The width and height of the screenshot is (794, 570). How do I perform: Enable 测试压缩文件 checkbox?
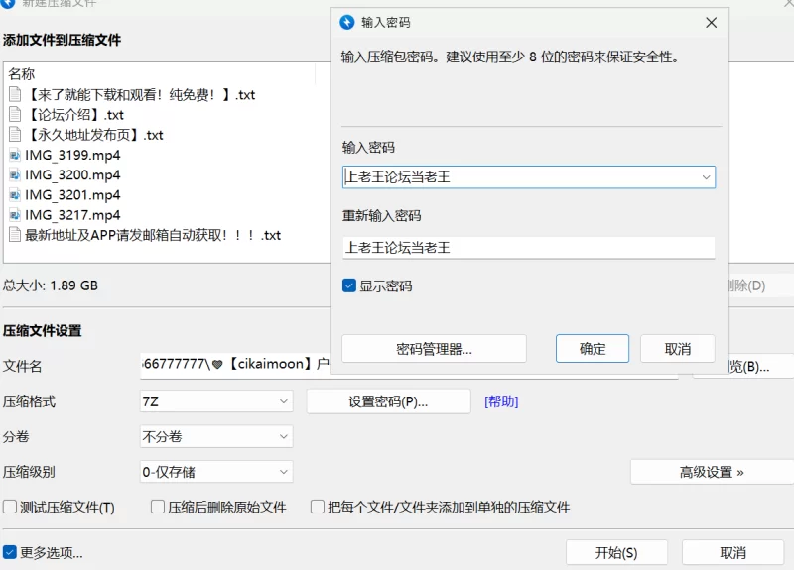[10, 507]
